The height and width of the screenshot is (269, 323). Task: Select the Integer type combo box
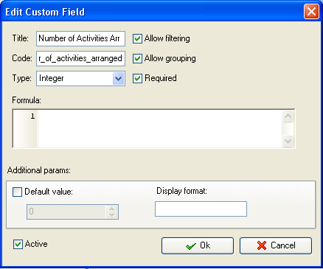80,78
